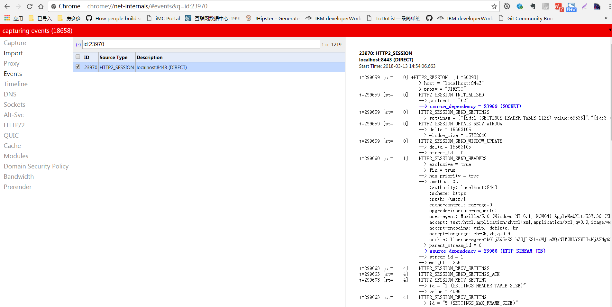Switch to the Sockets tab

coord(14,104)
